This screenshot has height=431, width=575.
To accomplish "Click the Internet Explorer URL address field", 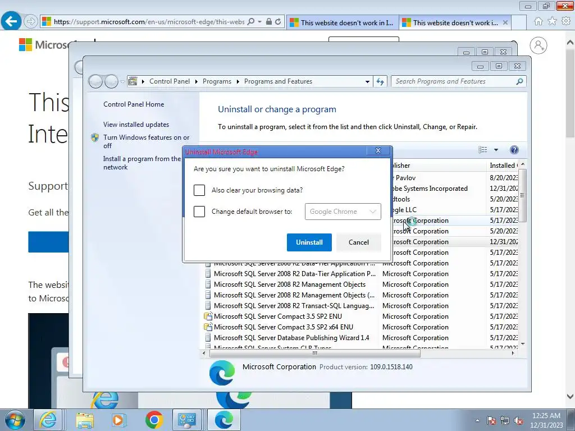I will pos(149,22).
